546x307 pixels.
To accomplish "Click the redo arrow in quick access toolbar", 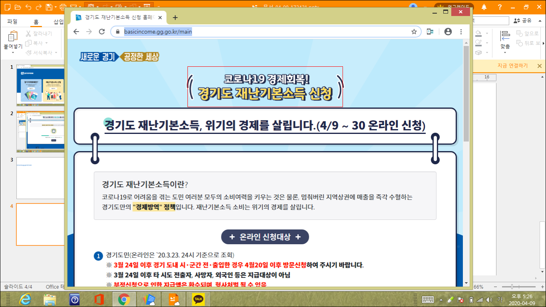I will click(x=39, y=7).
